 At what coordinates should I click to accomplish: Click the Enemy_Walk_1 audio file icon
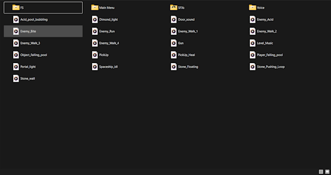(173, 32)
